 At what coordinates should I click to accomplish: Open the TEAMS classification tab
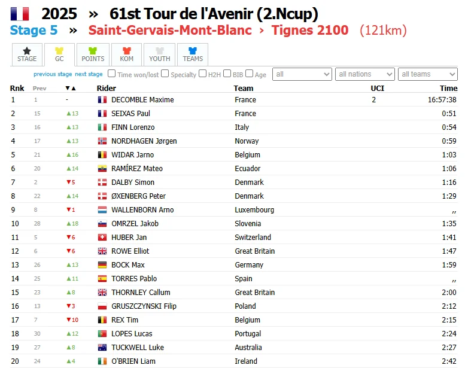pyautogui.click(x=193, y=54)
